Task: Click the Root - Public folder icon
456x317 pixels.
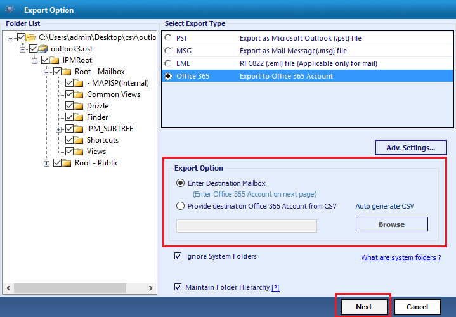Action: pos(67,163)
